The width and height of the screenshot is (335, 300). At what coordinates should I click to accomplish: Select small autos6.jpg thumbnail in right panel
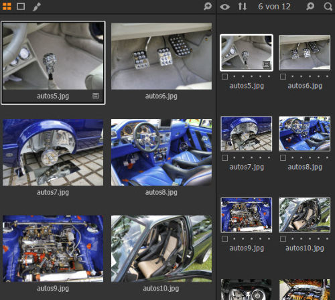(304, 53)
